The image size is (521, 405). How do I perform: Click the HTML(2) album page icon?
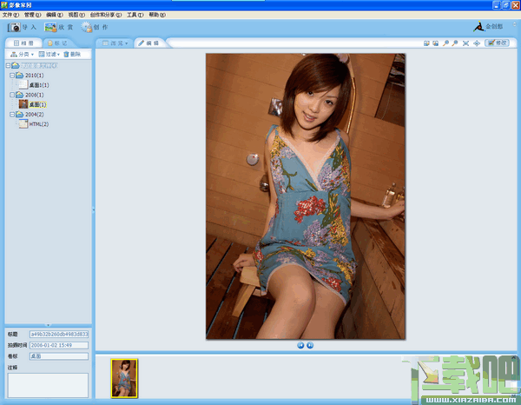[x=23, y=123]
